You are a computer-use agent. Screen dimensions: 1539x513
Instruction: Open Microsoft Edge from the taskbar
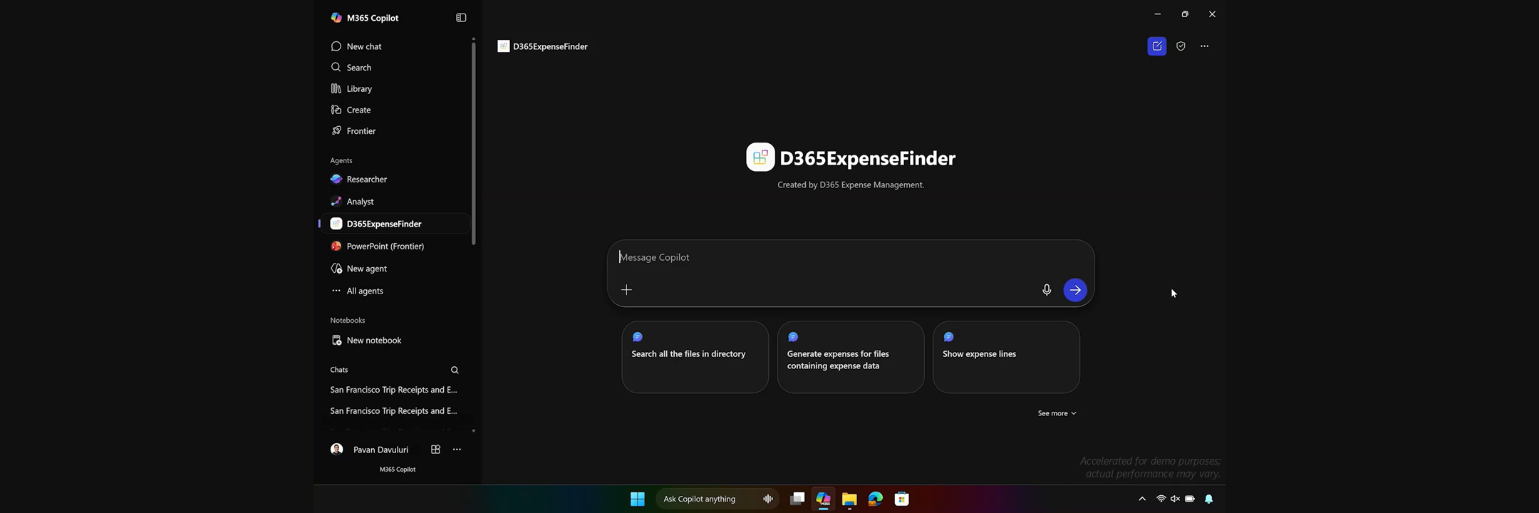tap(876, 499)
